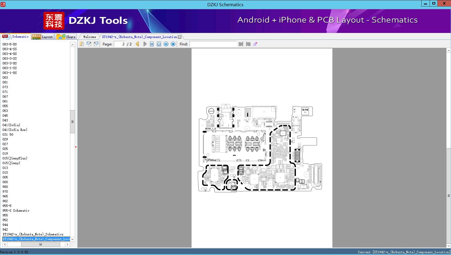Image resolution: width=451 pixels, height=255 pixels.
Task: Find previous match icon
Action: [x=241, y=44]
